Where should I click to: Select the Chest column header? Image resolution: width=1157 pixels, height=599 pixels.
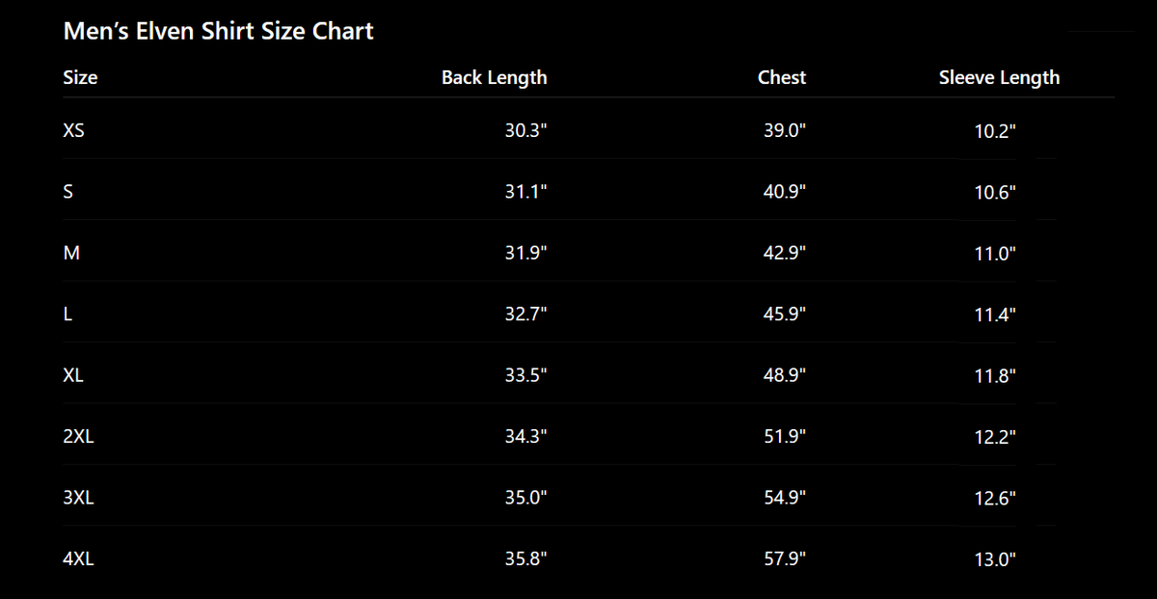[782, 78]
